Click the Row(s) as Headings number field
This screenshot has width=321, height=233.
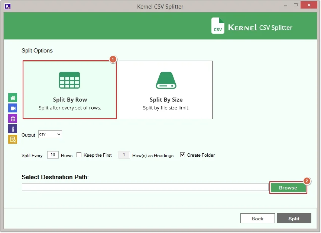(124, 155)
